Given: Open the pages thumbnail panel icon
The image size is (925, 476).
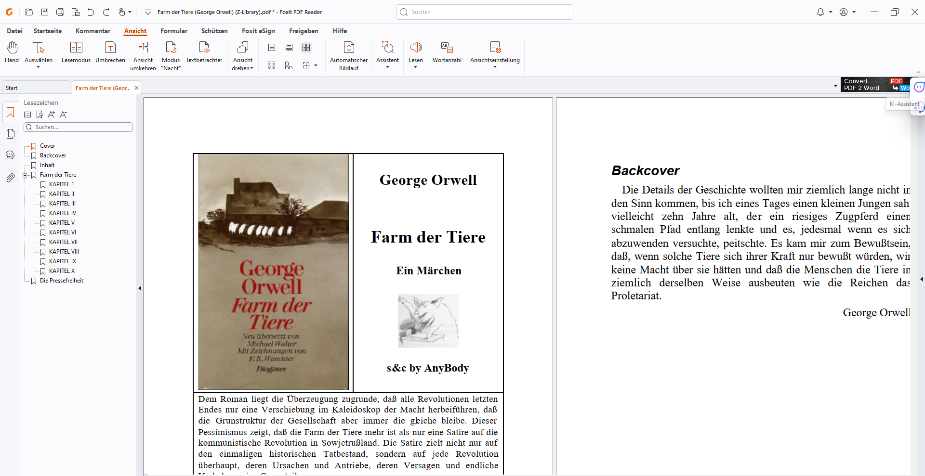Looking at the screenshot, I should (x=11, y=134).
